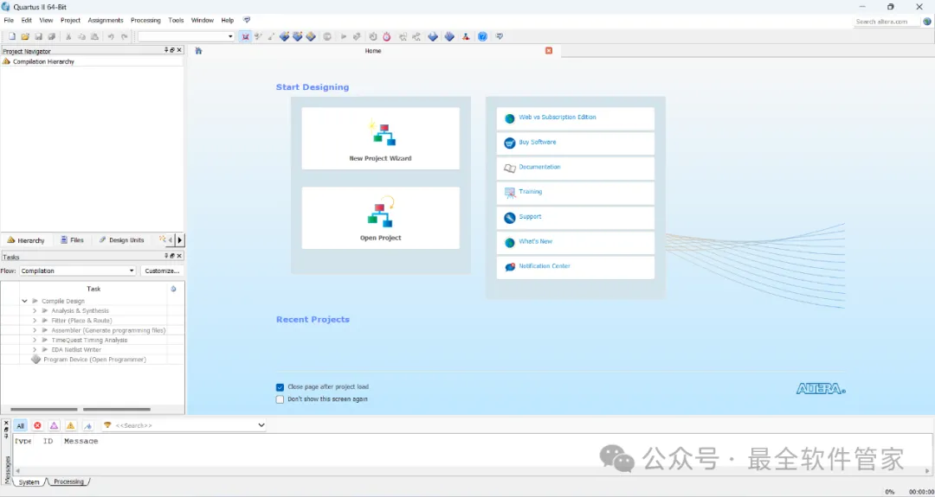Open the Messages search dropdown arrow
935x497 pixels.
point(261,425)
